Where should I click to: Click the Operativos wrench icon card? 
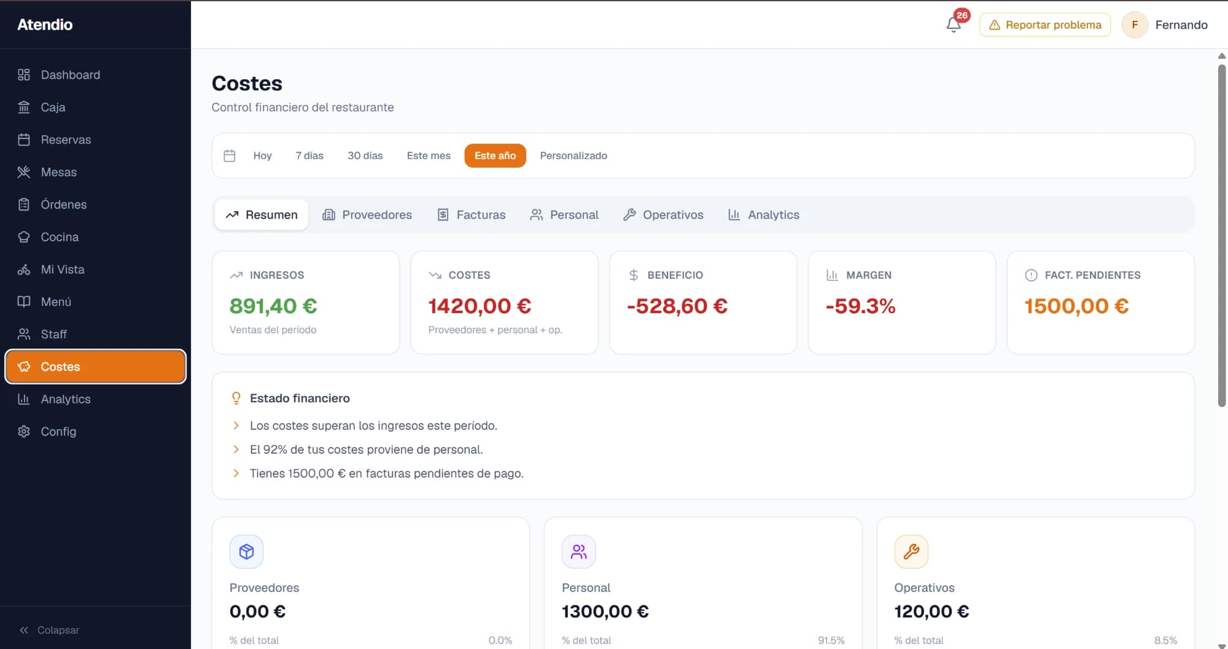pyautogui.click(x=911, y=551)
